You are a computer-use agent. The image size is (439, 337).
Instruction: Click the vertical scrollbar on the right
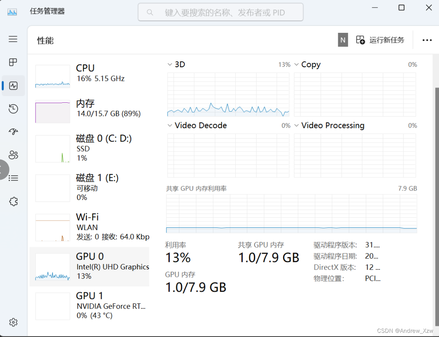437,191
